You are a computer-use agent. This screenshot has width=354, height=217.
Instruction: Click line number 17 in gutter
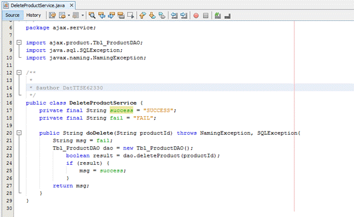pyautogui.click(x=9, y=110)
